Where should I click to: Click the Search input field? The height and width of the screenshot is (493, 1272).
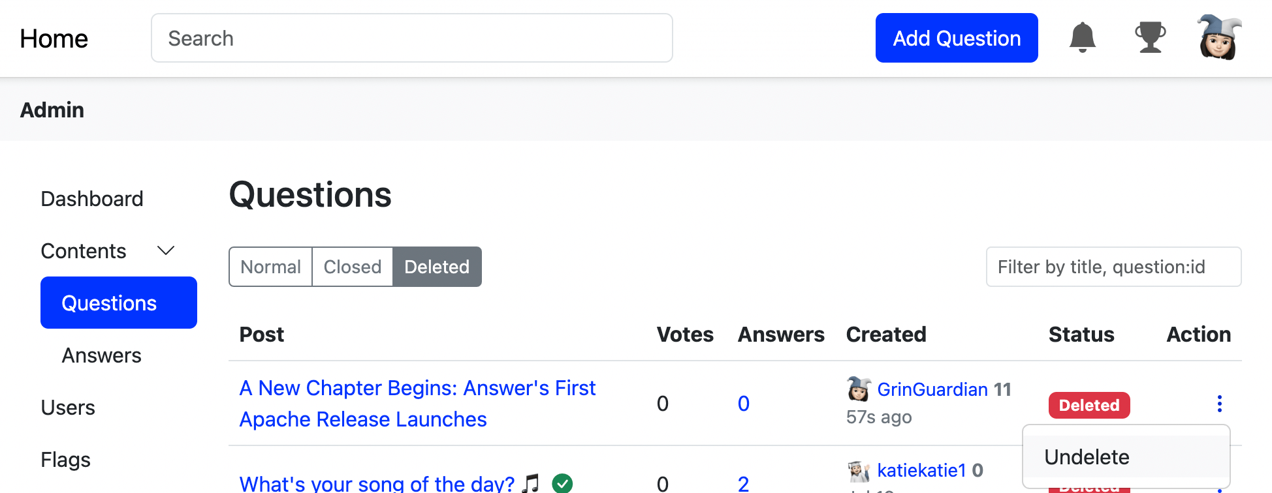(412, 38)
